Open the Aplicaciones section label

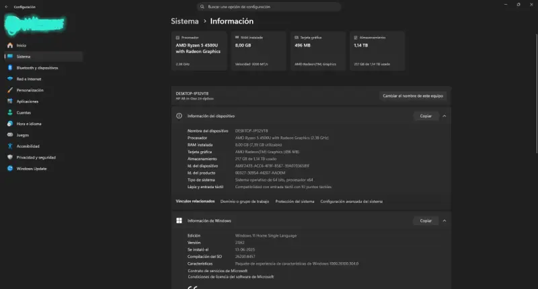click(x=28, y=101)
